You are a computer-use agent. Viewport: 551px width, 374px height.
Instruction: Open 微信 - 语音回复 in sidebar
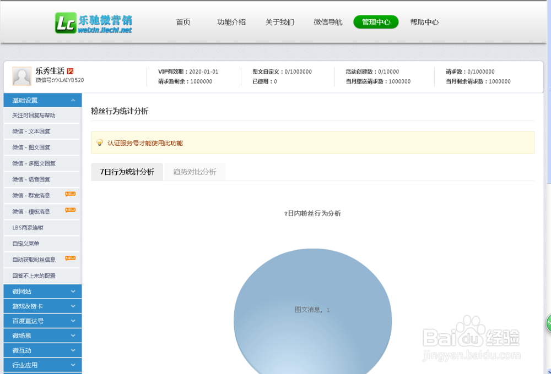point(42,180)
